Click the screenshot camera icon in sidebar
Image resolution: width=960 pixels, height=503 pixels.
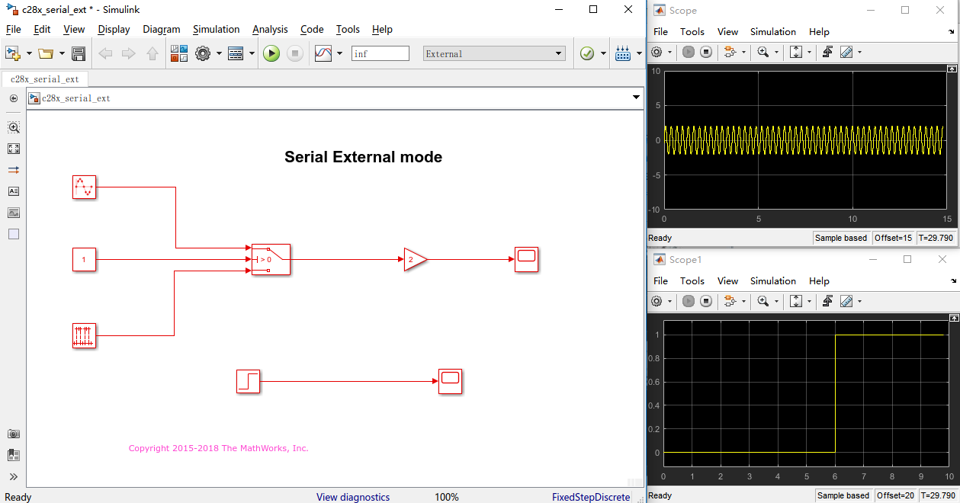coord(14,434)
